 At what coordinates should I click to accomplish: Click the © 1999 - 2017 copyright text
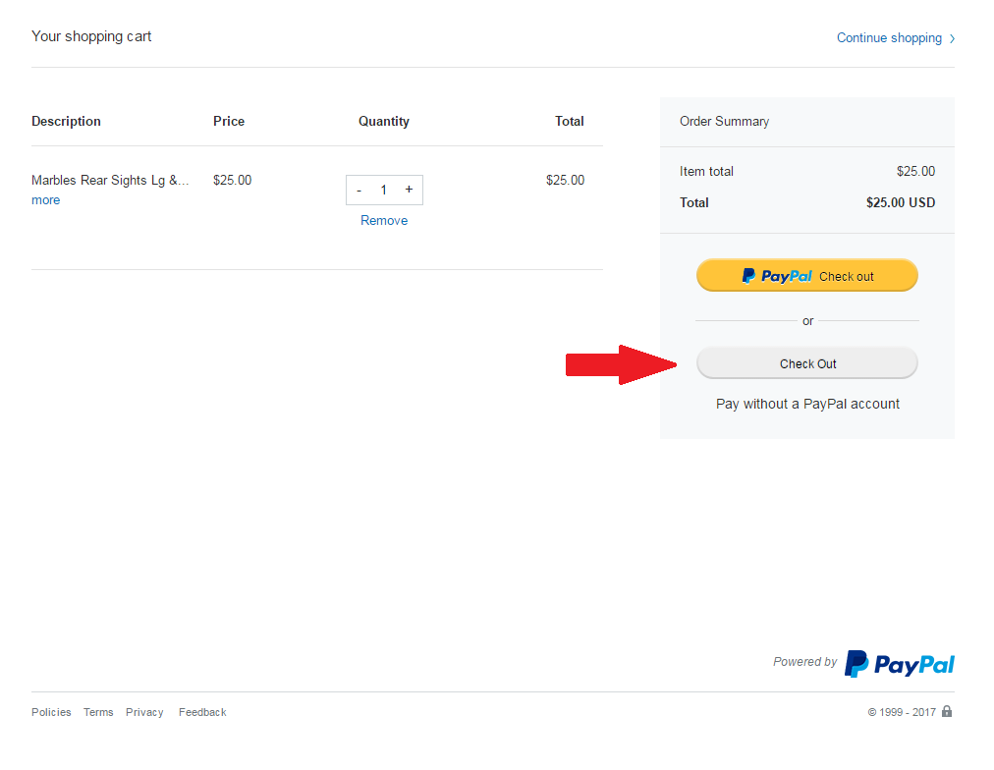pyautogui.click(x=902, y=712)
